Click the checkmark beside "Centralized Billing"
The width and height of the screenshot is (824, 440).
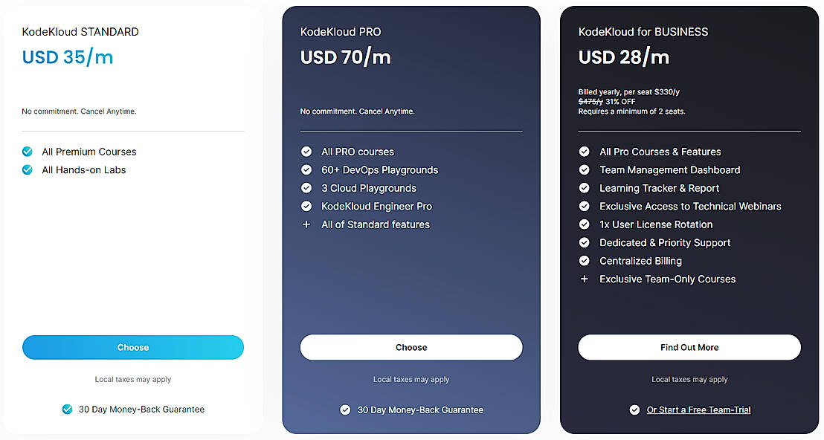(585, 261)
